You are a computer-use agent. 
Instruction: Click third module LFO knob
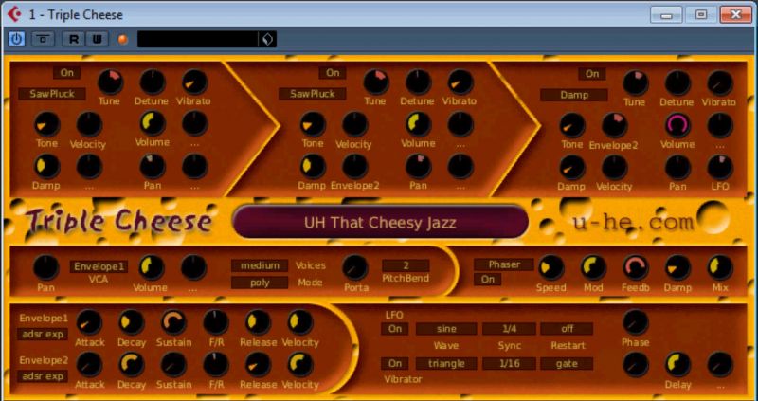(720, 167)
